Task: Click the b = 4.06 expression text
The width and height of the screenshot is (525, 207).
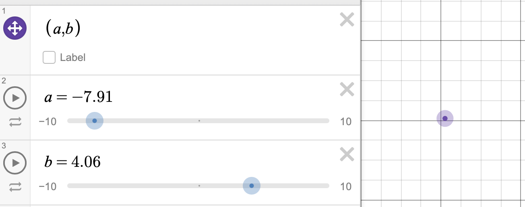Action: pos(72,162)
